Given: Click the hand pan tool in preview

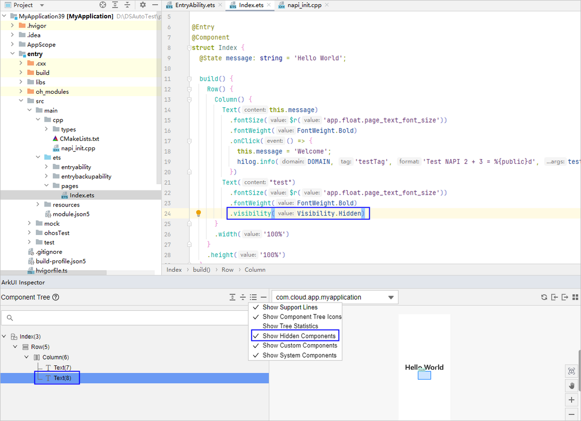Looking at the screenshot, I should coord(572,386).
